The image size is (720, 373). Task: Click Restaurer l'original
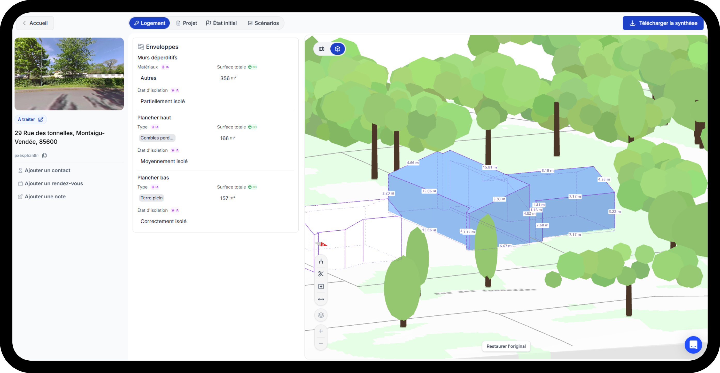[506, 346]
